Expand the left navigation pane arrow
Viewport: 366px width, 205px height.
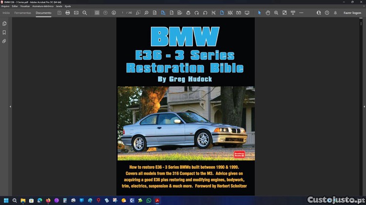click(10, 107)
